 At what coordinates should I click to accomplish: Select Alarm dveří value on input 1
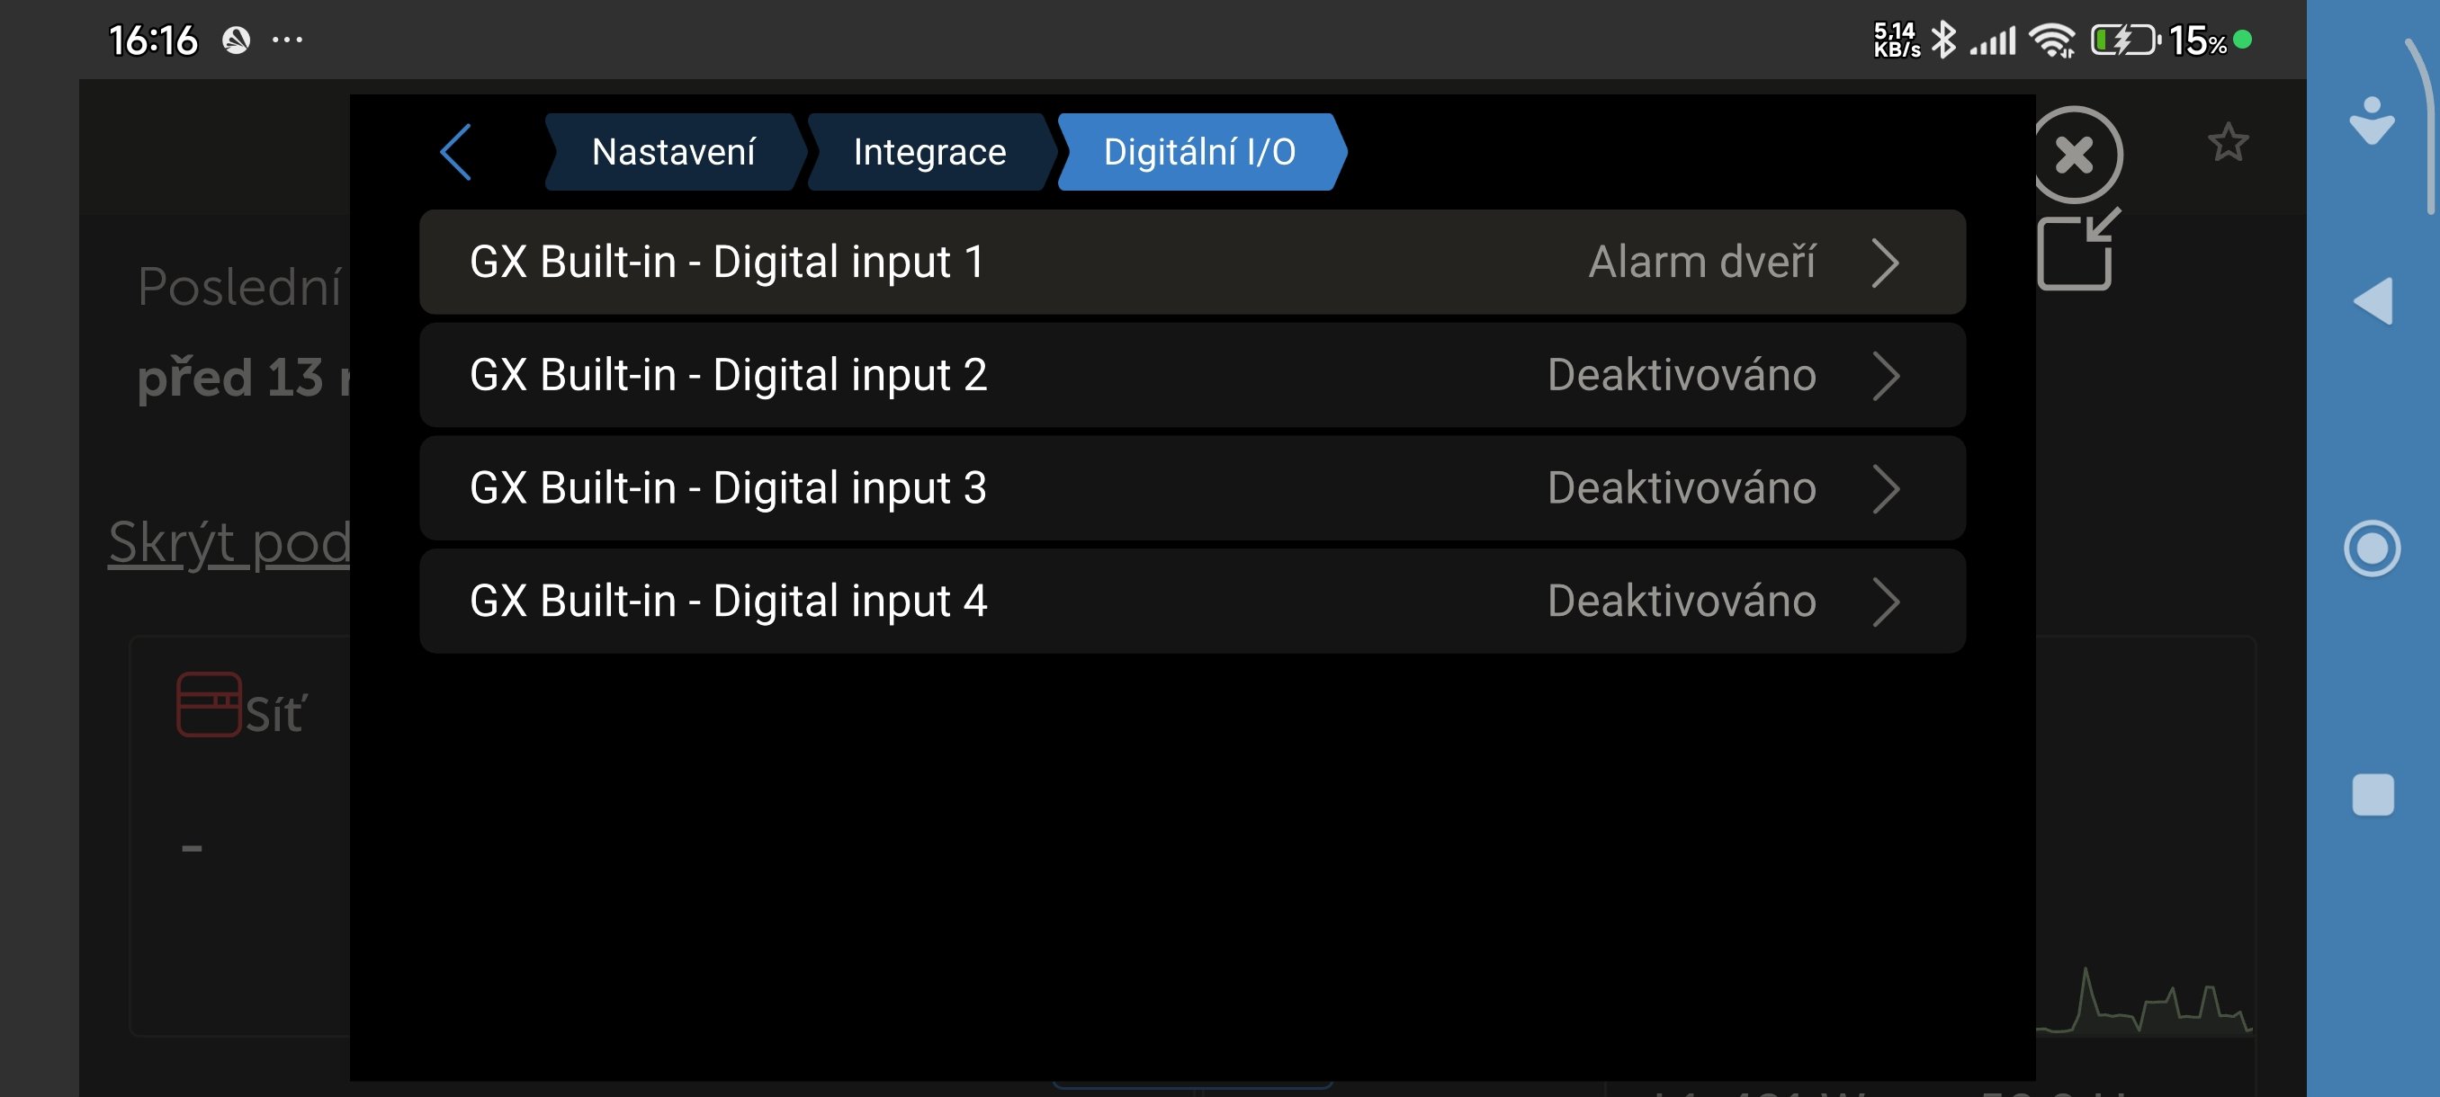(1701, 263)
